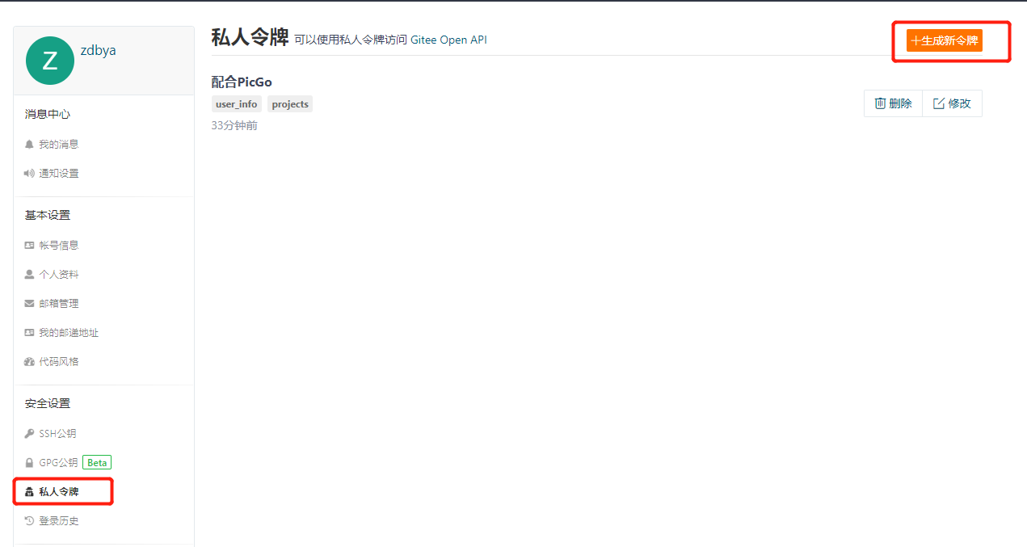
Task: Click the 33分钟前 timestamp
Action: 234,125
